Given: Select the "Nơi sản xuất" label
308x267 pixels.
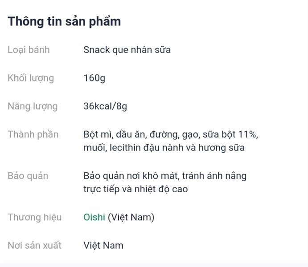Looking at the screenshot, I should tap(34, 245).
